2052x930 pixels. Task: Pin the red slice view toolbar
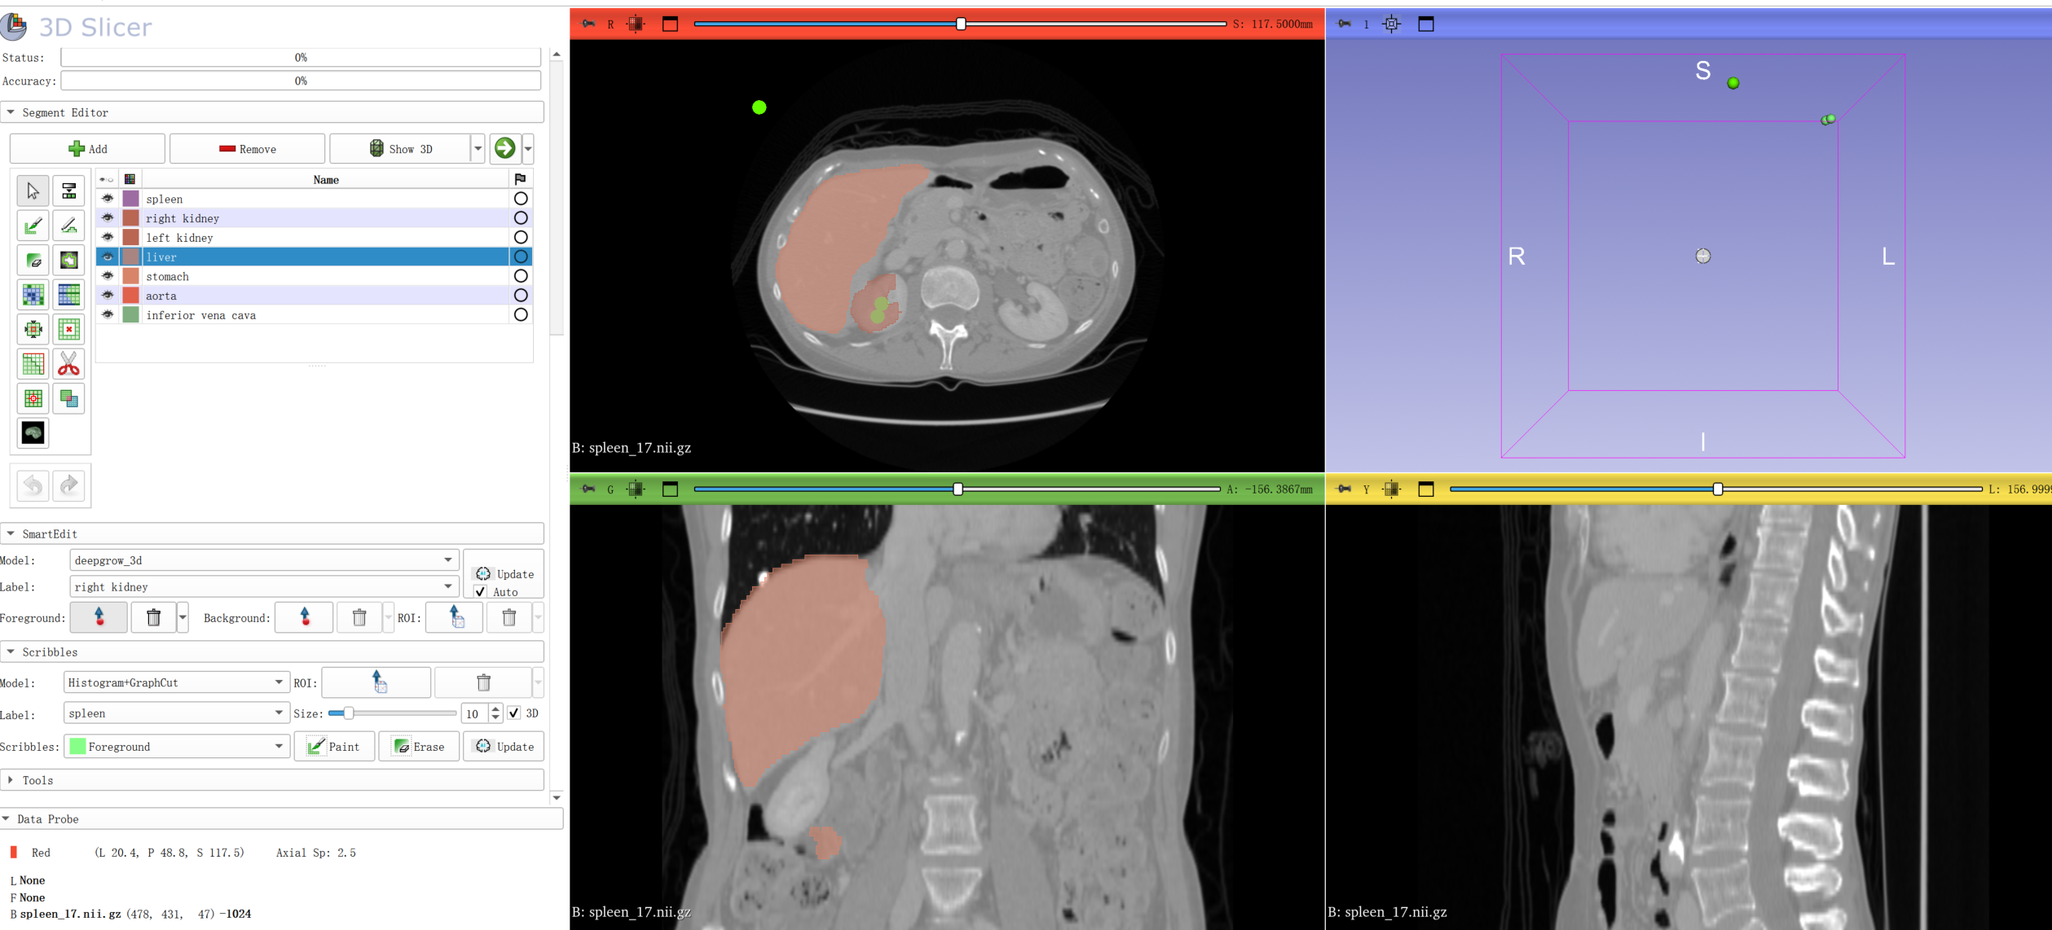pyautogui.click(x=588, y=24)
